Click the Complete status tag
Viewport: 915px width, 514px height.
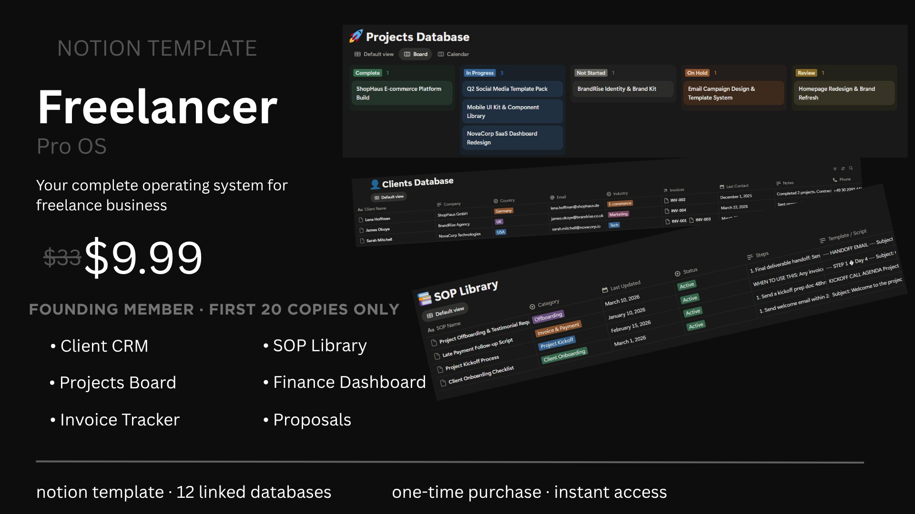[x=367, y=73]
